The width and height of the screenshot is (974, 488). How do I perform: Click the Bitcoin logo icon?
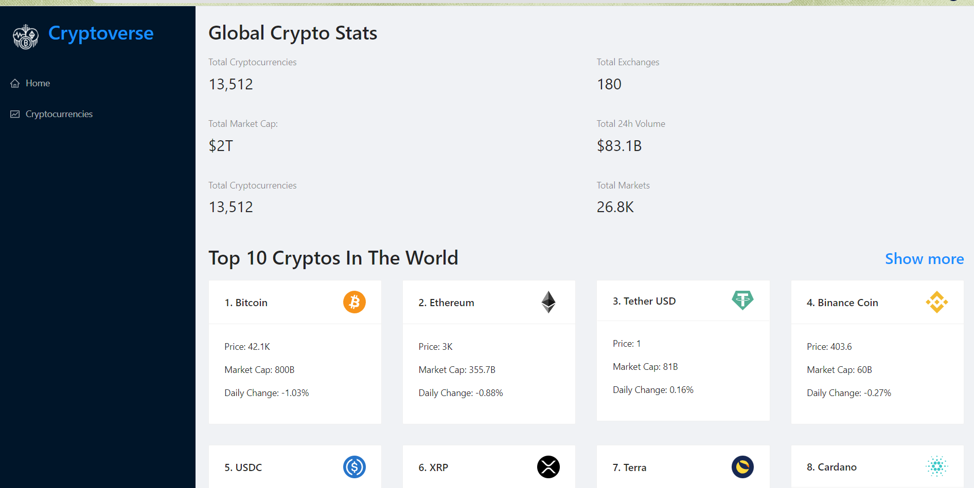click(354, 302)
